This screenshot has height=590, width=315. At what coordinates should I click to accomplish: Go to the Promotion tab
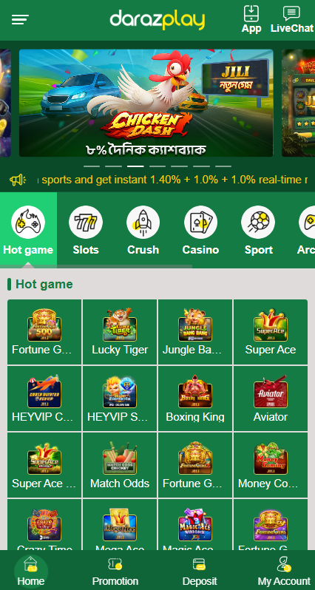point(115,571)
